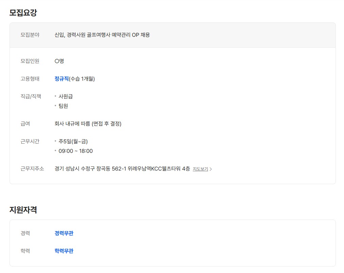Click the 고용형태 label
The height and width of the screenshot is (273, 344).
30,79
